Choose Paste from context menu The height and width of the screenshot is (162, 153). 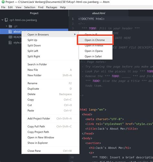pyautogui.click(x=50, y=111)
